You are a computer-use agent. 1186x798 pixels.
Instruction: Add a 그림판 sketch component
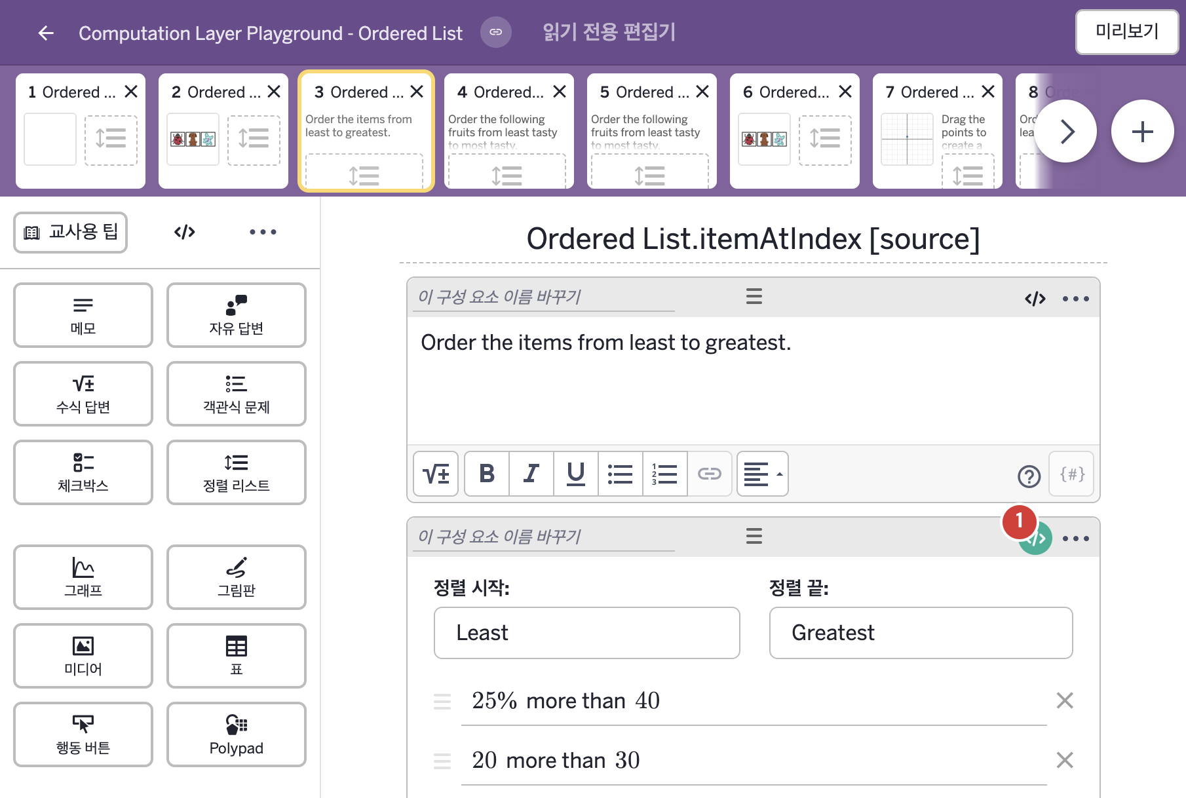237,577
